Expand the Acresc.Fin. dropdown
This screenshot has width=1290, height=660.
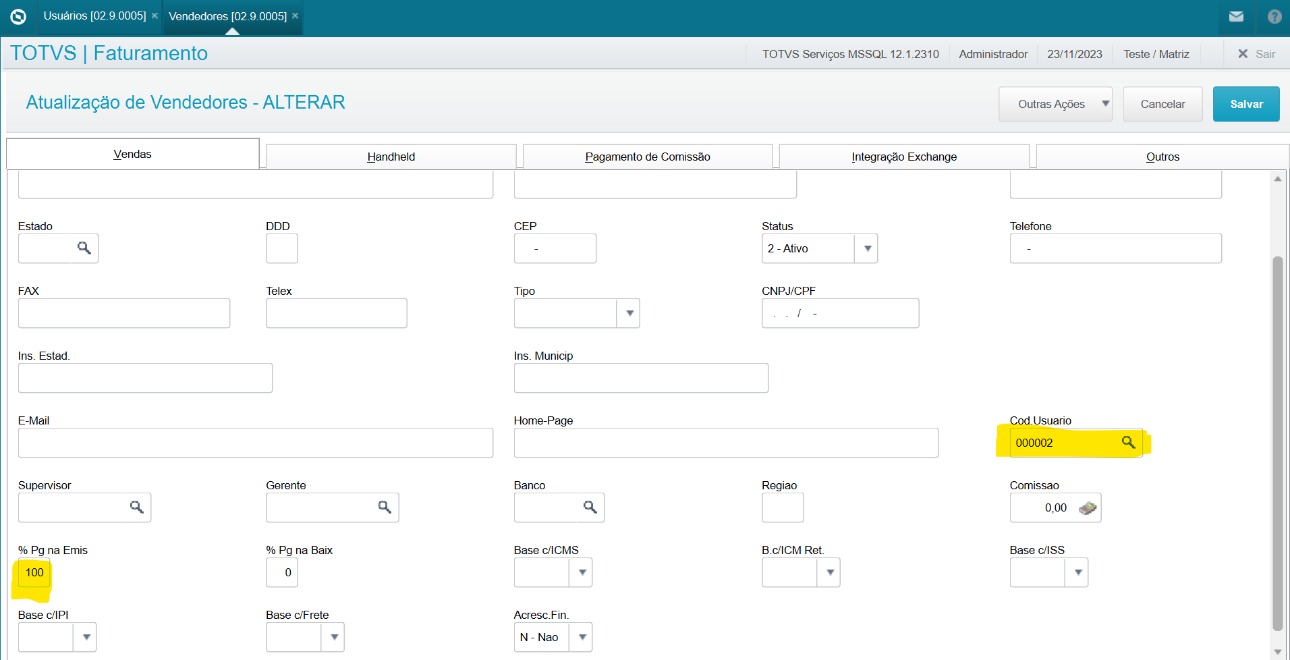tap(581, 637)
